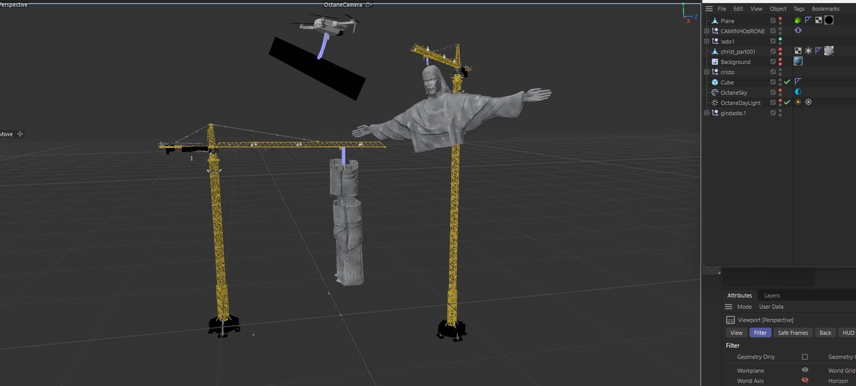The image size is (856, 386).
Task: Select the Phong tag on Cube
Action: 798,81
